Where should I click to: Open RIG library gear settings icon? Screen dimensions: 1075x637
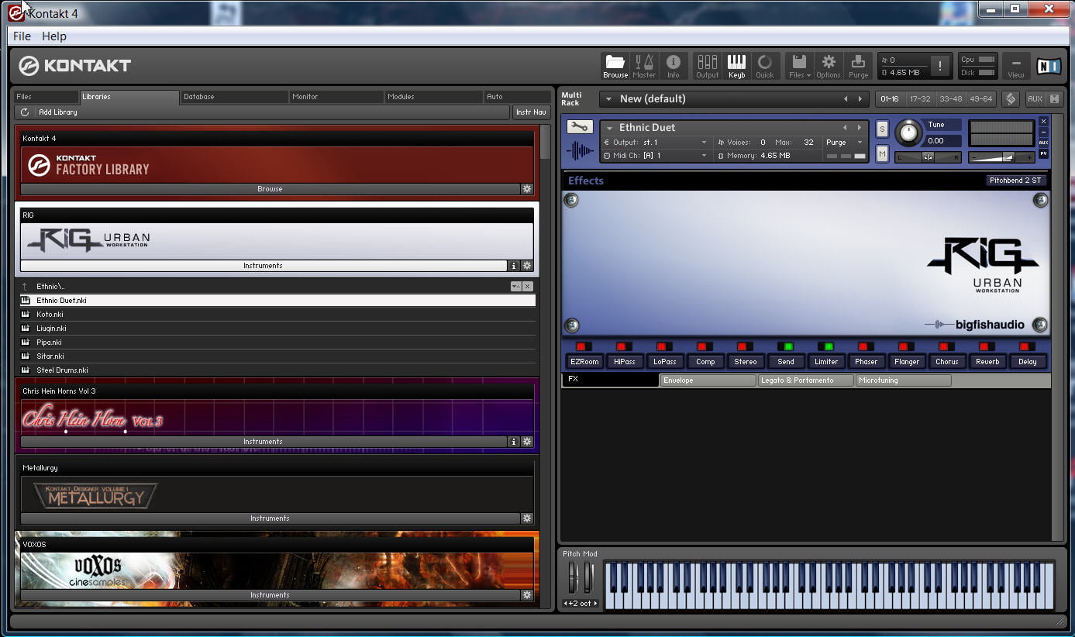click(526, 266)
